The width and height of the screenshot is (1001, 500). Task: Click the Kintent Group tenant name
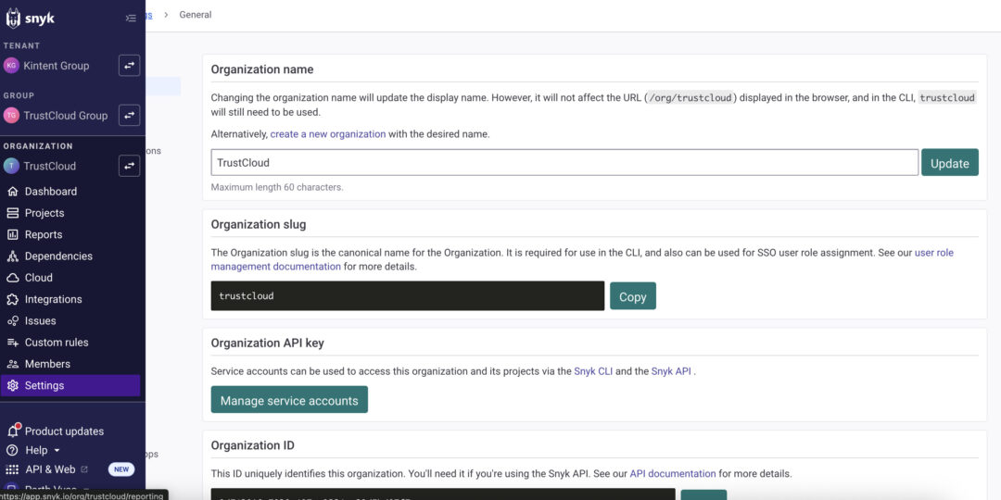tap(57, 65)
